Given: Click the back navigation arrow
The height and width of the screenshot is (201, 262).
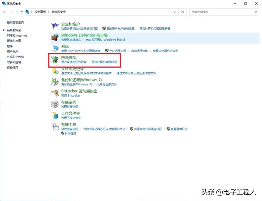Looking at the screenshot, I should [5, 12].
